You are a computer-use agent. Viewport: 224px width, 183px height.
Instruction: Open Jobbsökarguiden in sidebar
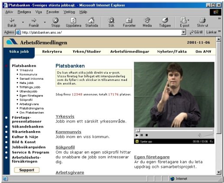click(x=29, y=147)
